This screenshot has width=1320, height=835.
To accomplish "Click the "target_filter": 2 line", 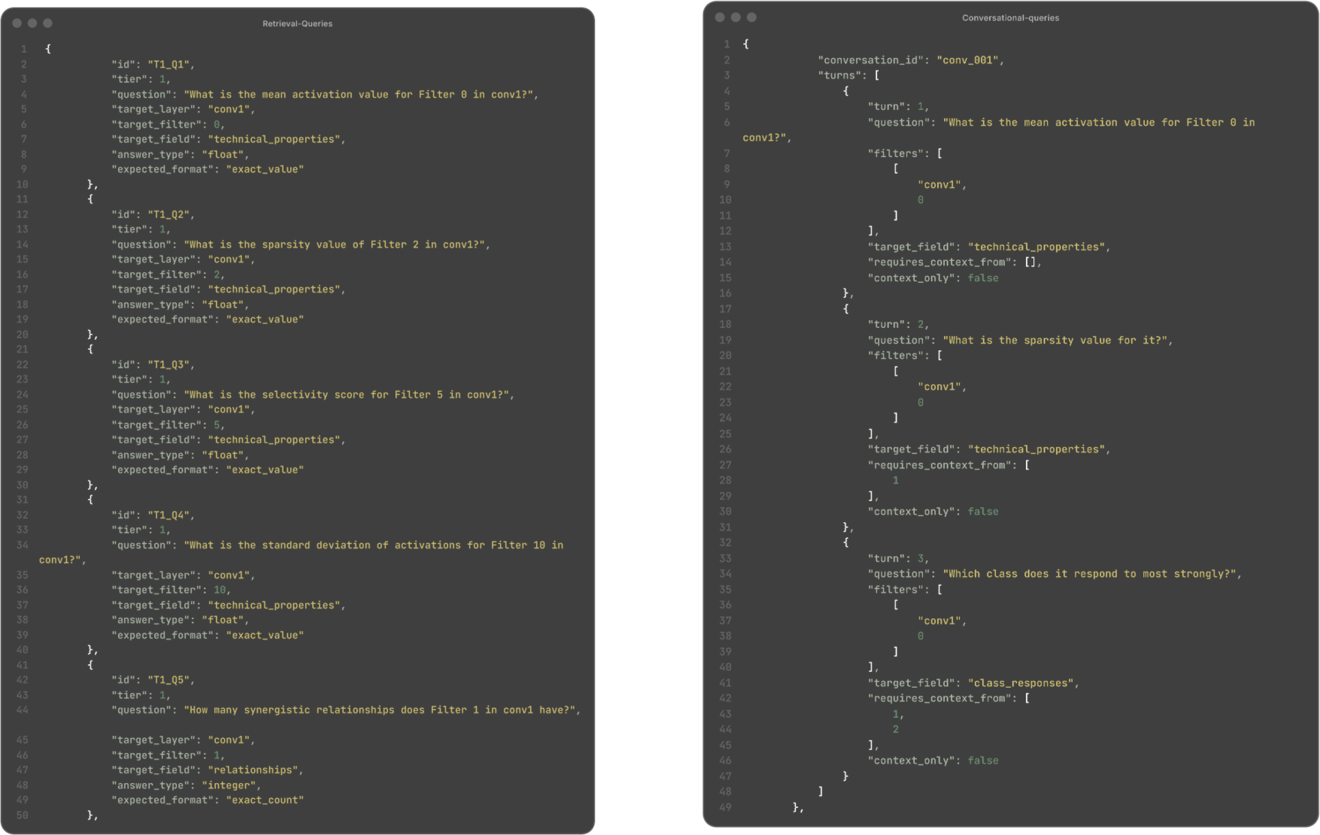I will (x=168, y=275).
